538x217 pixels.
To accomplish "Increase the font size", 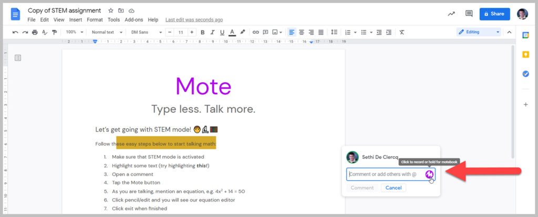I will pyautogui.click(x=192, y=32).
